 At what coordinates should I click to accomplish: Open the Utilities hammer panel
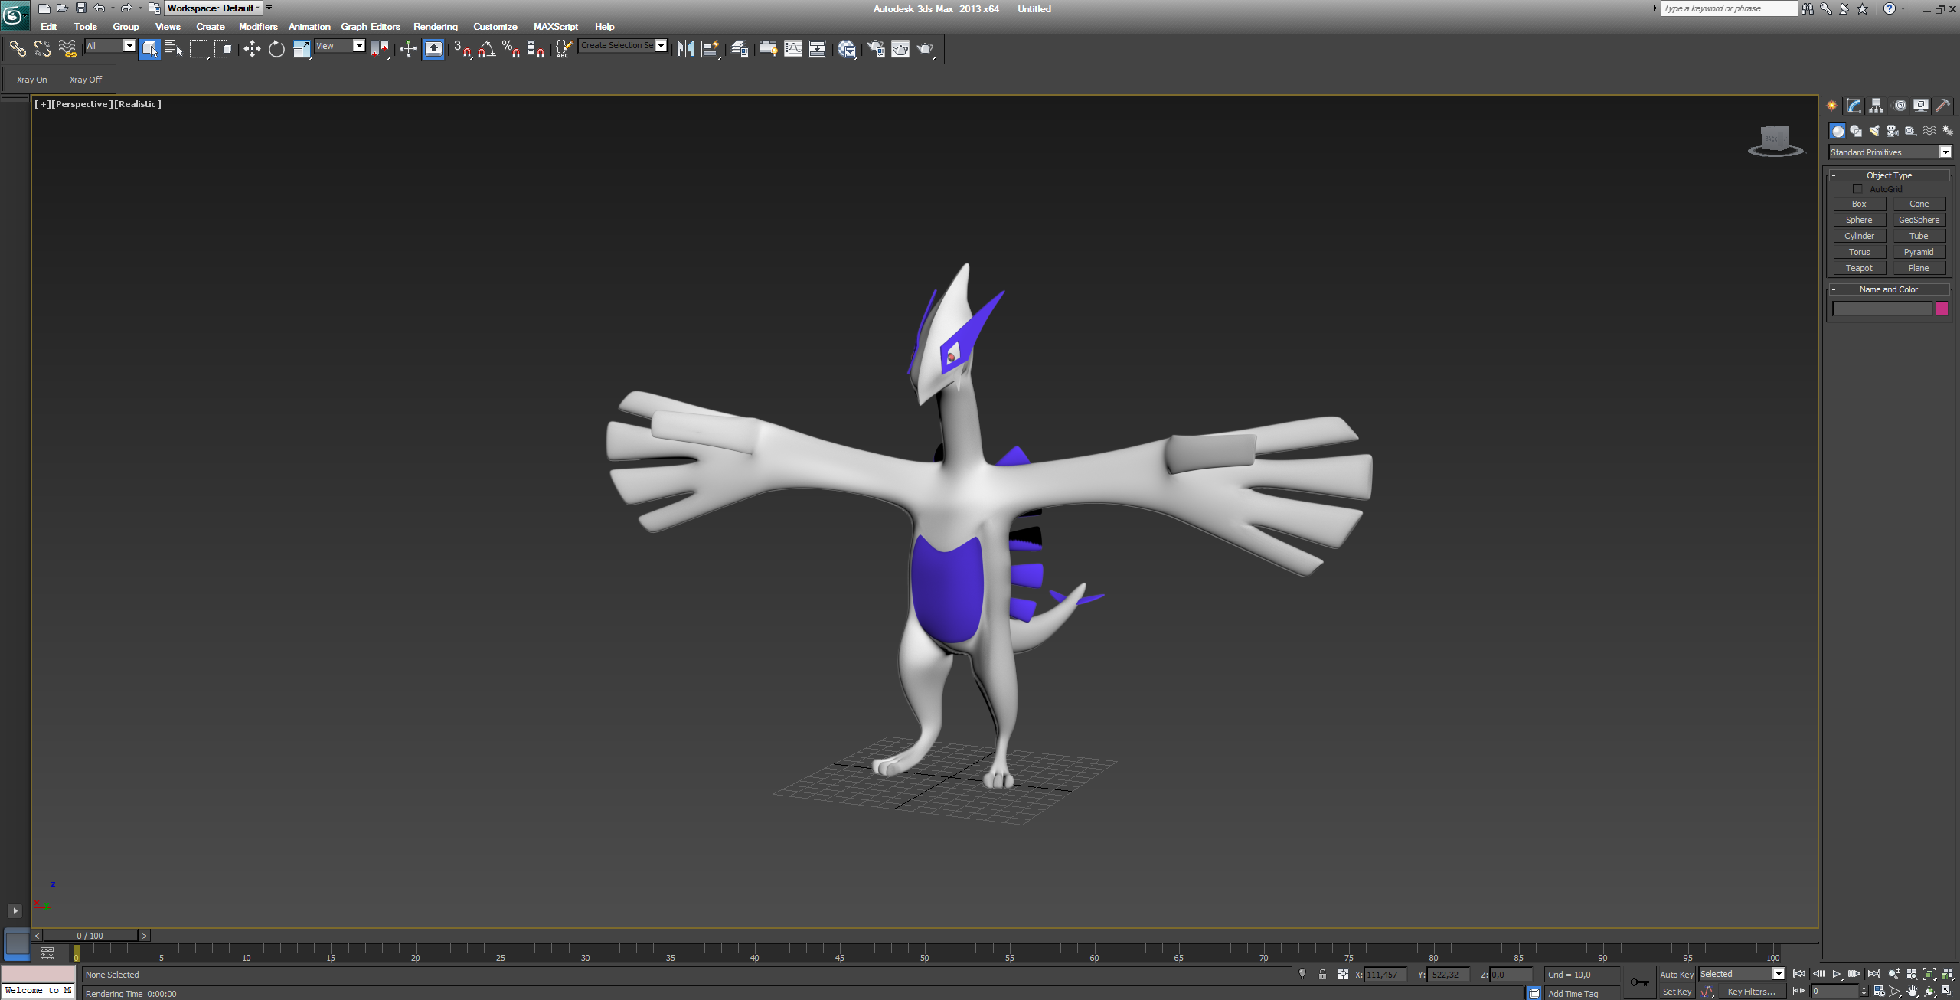tap(1942, 106)
